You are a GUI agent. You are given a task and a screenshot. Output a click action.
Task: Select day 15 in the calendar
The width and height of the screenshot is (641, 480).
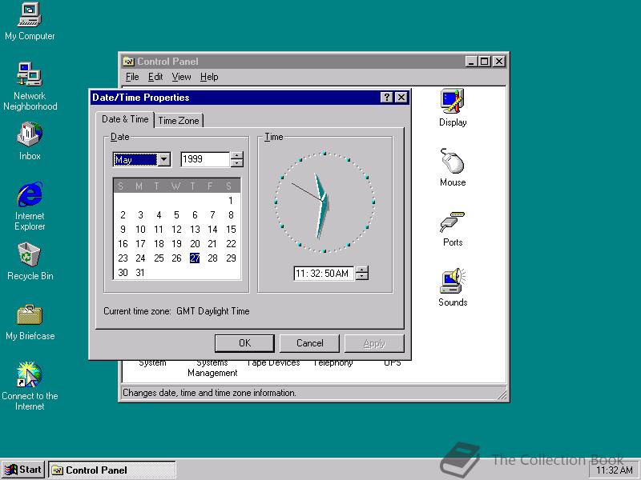(x=231, y=230)
